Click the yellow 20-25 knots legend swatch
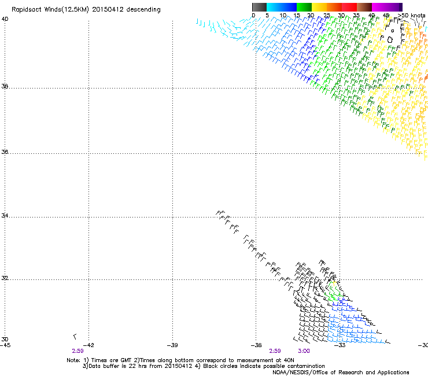 tap(319, 7)
